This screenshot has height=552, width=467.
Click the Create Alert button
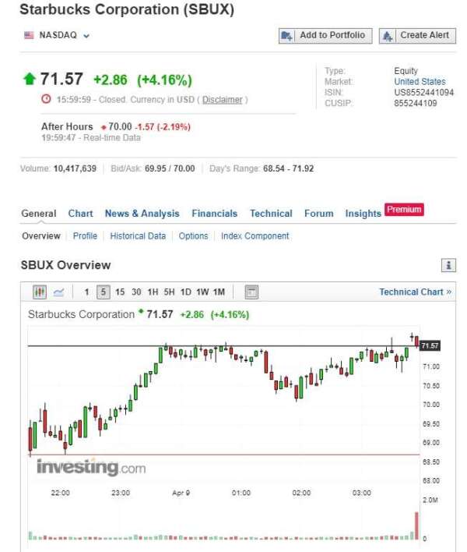point(417,36)
